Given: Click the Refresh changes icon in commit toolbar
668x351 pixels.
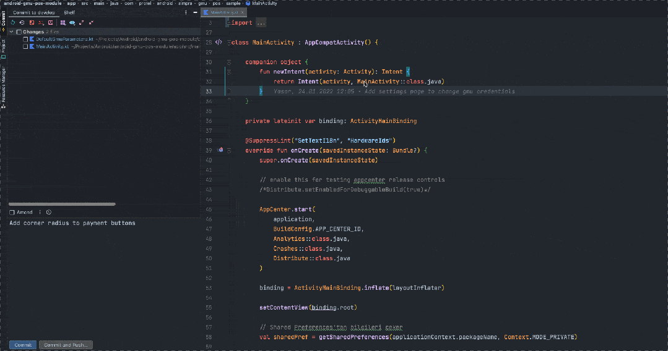Looking at the screenshot, I should pos(13,22).
